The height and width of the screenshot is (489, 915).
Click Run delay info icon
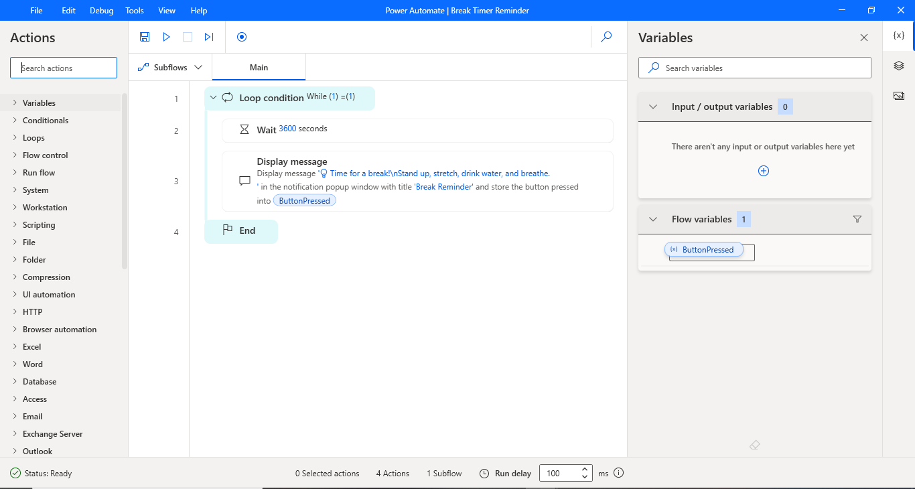coord(619,473)
